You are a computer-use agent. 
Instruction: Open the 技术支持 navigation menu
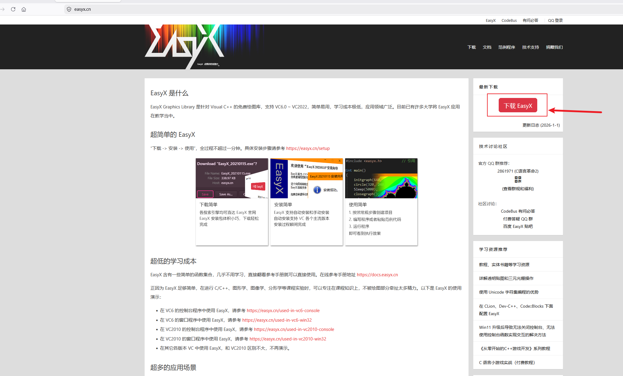coord(531,47)
